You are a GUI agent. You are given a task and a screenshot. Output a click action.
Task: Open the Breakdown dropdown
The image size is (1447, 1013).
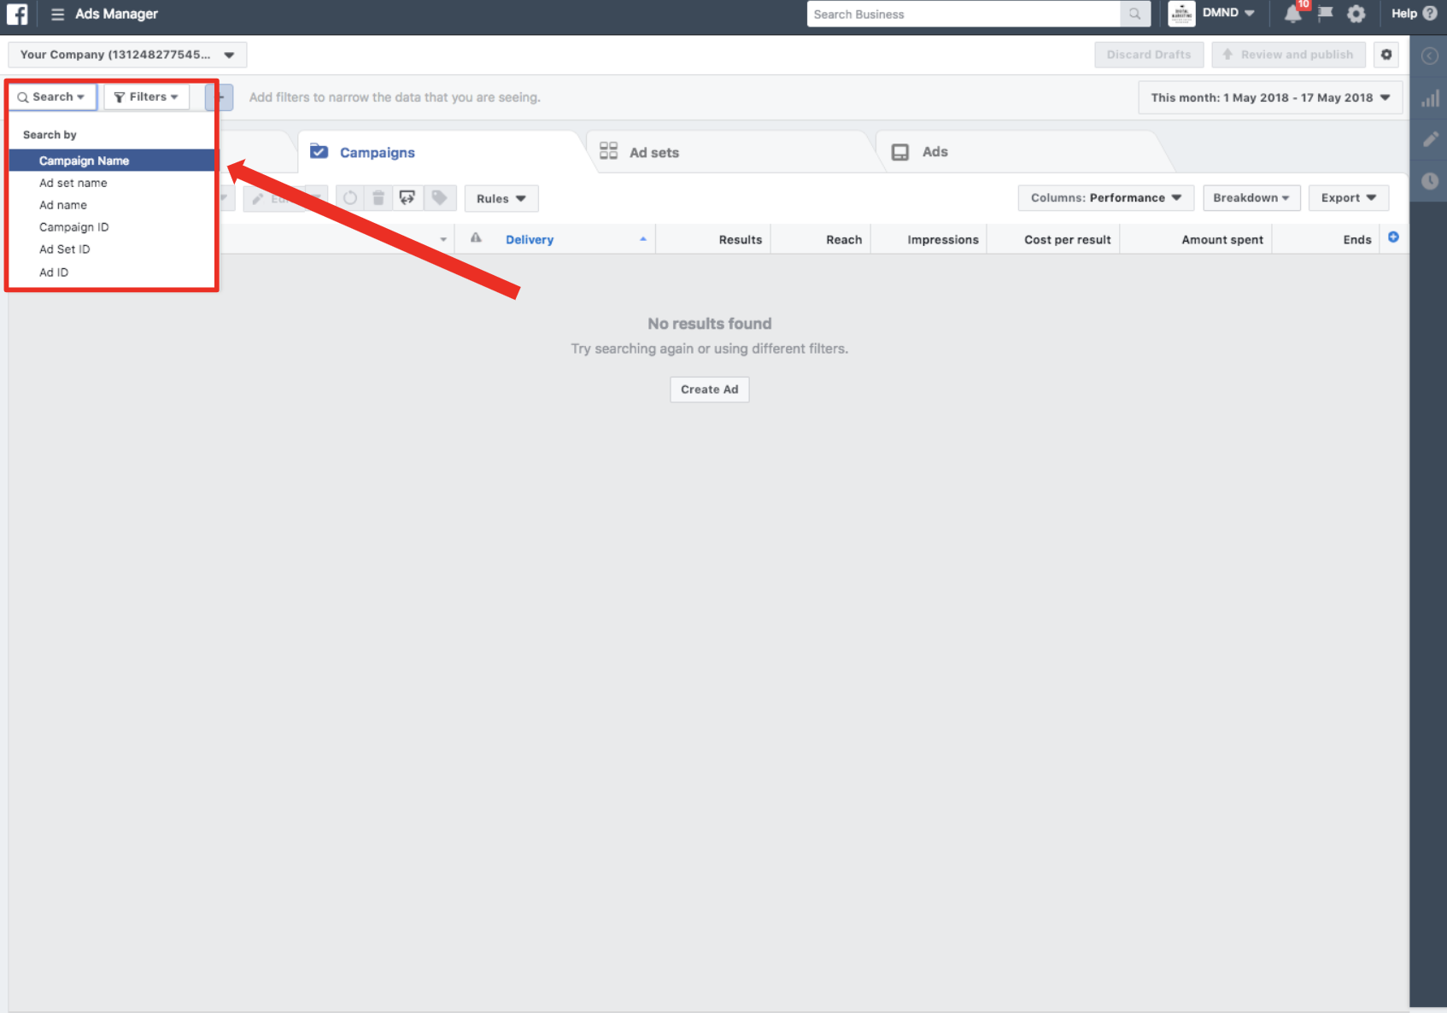[x=1251, y=198]
